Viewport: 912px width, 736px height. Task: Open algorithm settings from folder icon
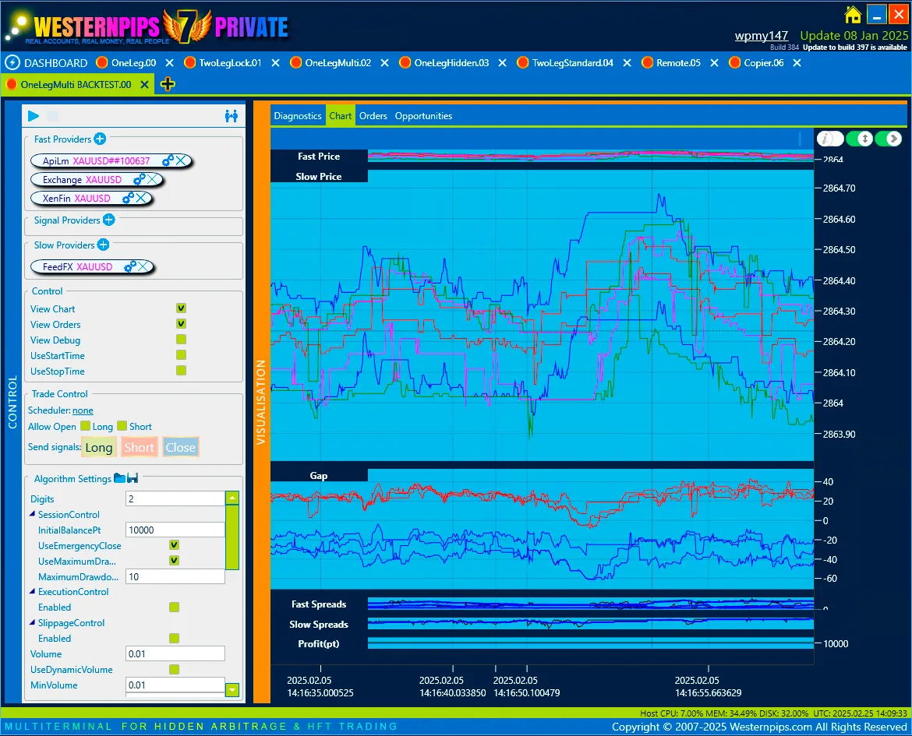click(x=120, y=478)
